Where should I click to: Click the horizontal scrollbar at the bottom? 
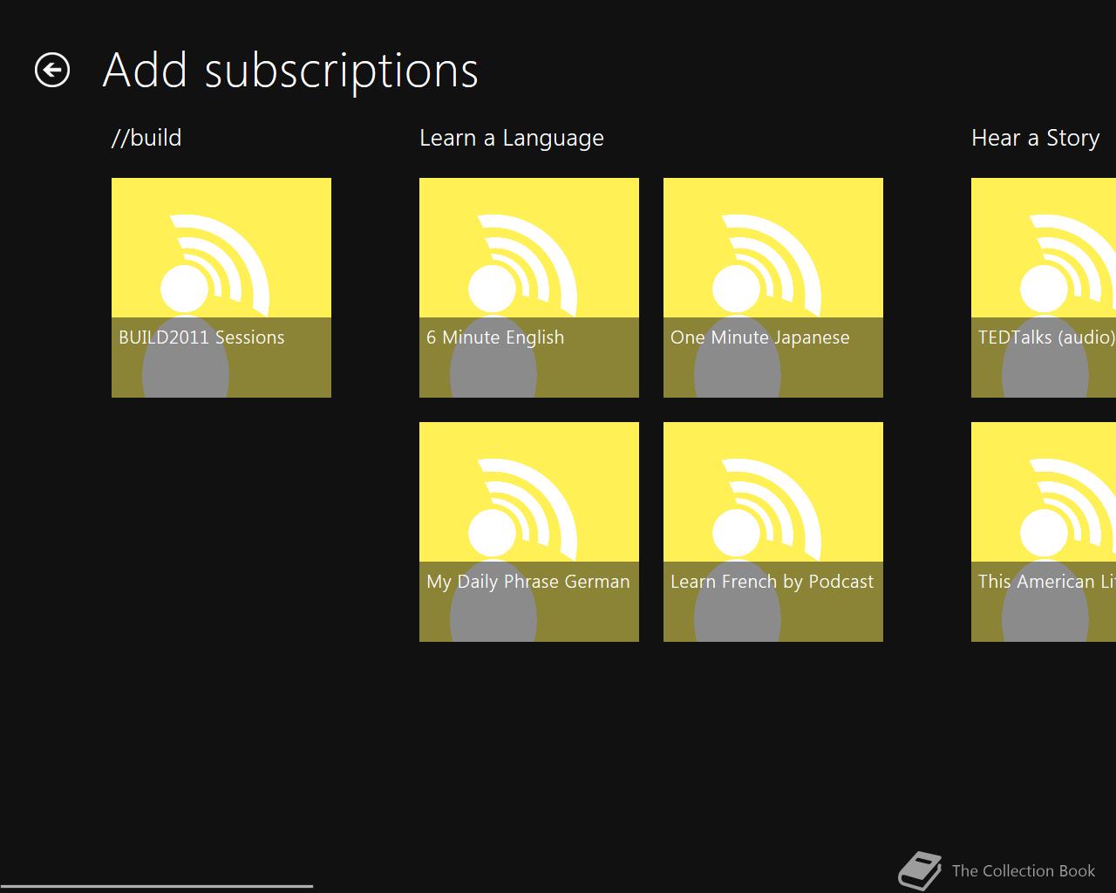(157, 886)
